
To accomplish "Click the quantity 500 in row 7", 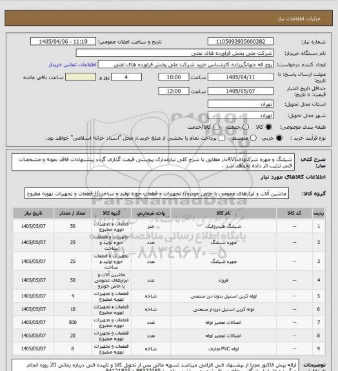I will point(72,323).
